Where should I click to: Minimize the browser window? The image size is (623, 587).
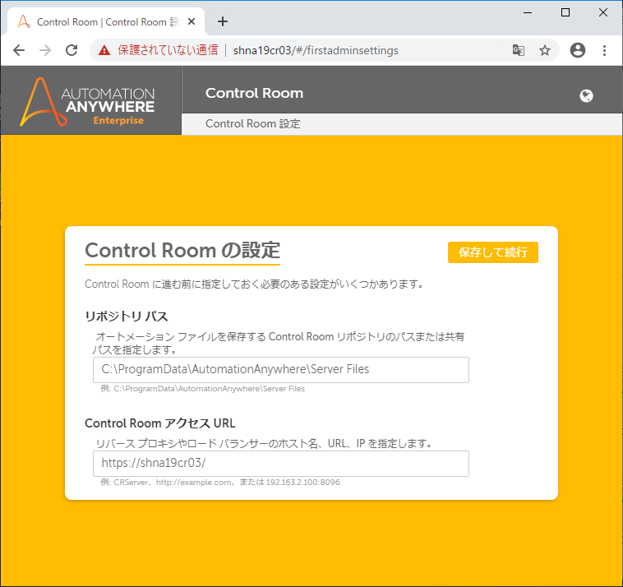[x=527, y=12]
